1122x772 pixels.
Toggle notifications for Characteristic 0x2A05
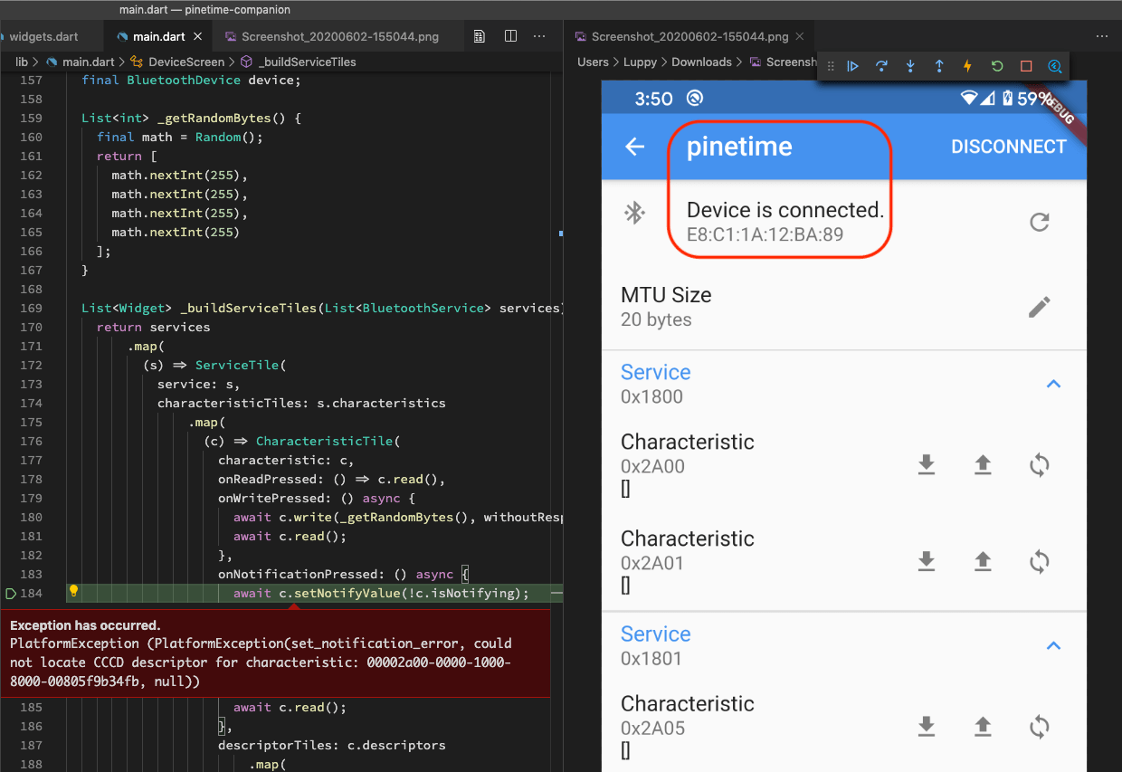(1039, 726)
